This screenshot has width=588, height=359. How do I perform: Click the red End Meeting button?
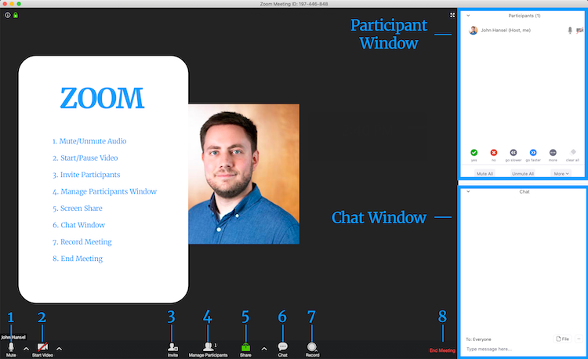(x=441, y=350)
